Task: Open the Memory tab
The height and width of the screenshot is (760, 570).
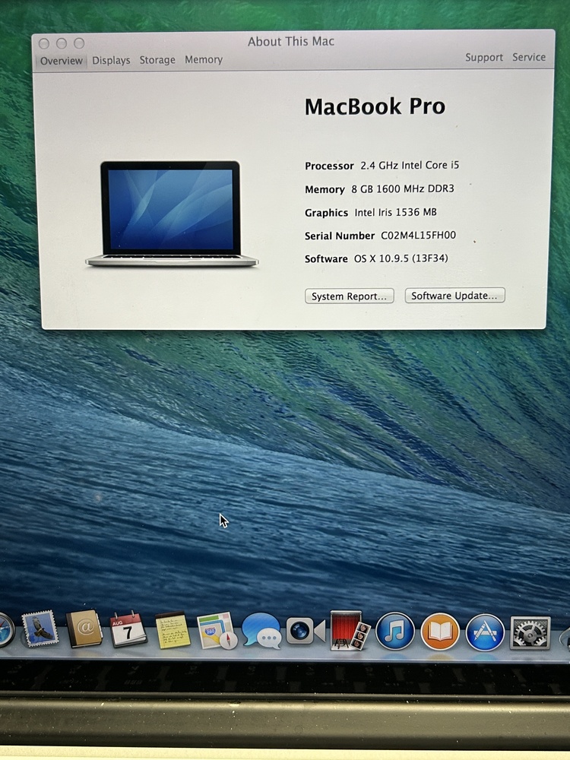Action: coord(204,59)
